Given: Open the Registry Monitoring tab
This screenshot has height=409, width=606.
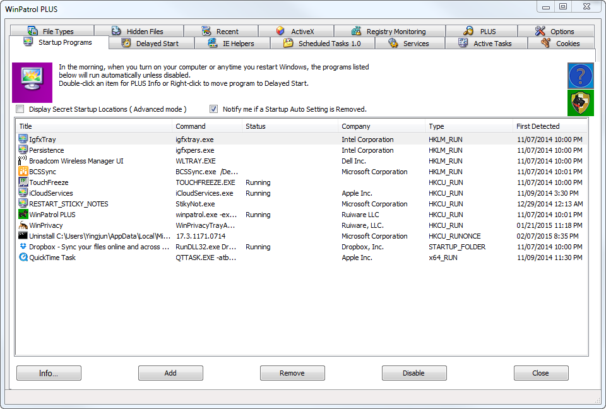Looking at the screenshot, I should coord(389,32).
